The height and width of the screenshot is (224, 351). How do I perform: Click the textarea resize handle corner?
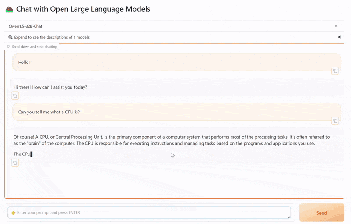pos(289,217)
